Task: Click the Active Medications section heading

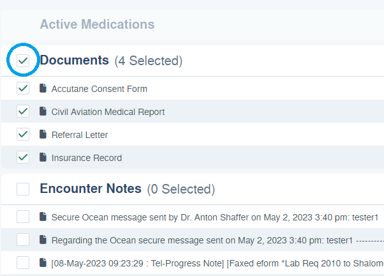Action: (97, 24)
